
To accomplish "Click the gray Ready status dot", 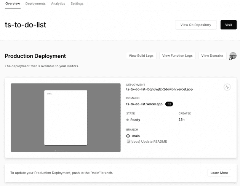I will tap(128, 120).
